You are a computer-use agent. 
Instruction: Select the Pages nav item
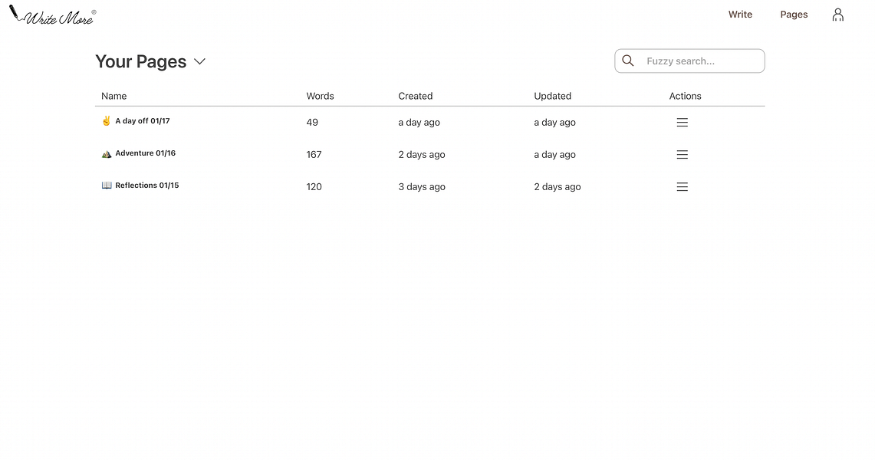tap(794, 15)
